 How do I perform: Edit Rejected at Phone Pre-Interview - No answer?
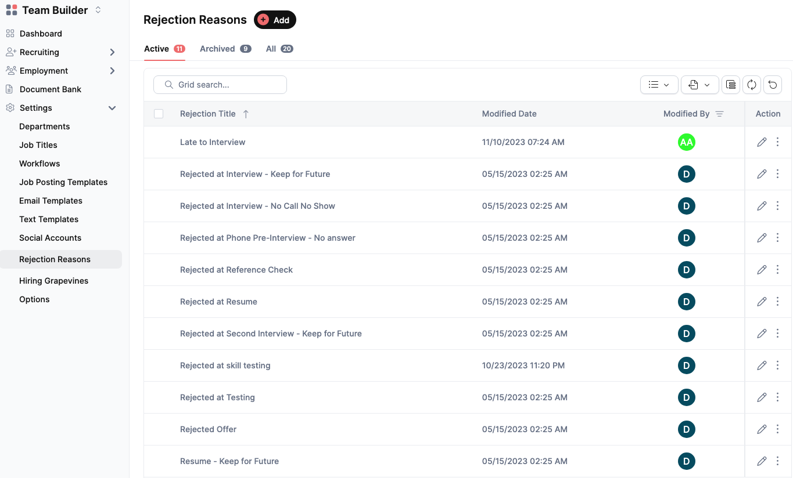coord(762,238)
